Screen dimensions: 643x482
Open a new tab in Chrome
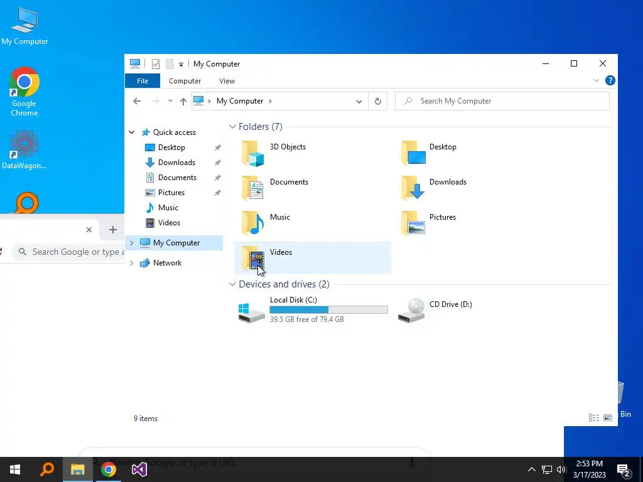pyautogui.click(x=113, y=230)
